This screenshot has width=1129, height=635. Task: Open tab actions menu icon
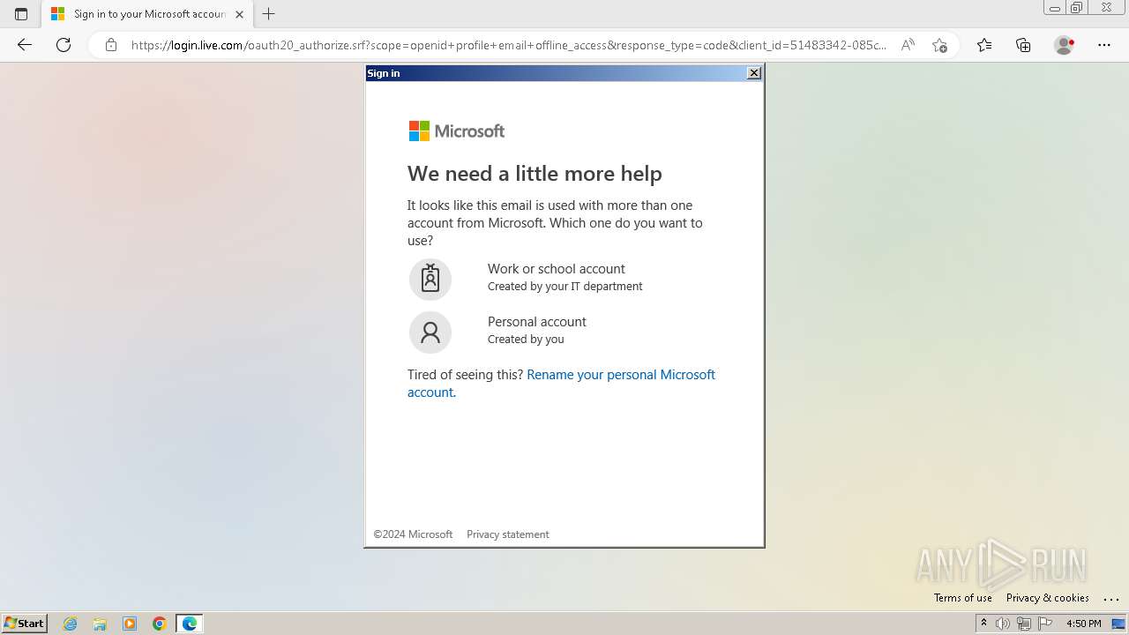pos(21,14)
